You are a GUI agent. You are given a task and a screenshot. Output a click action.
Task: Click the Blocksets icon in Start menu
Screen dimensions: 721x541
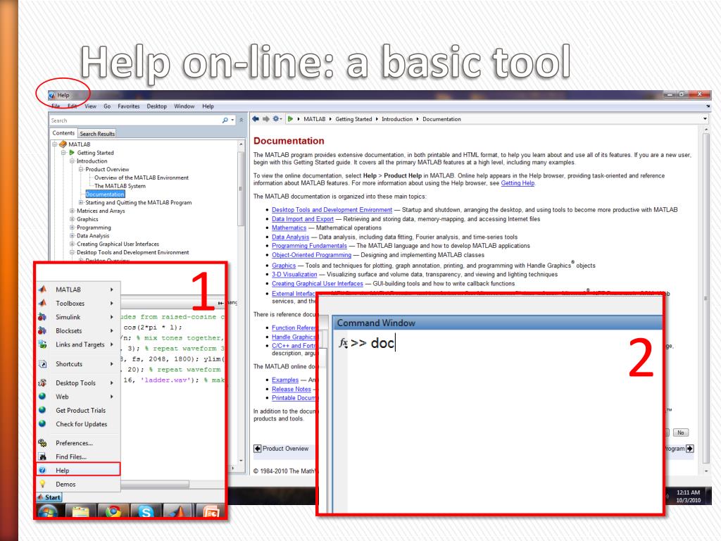tap(42, 331)
